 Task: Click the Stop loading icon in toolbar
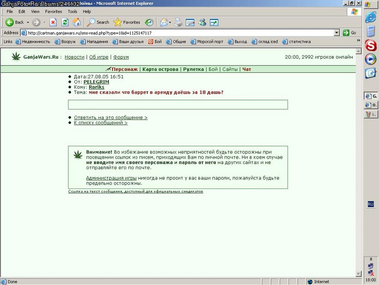(53, 22)
